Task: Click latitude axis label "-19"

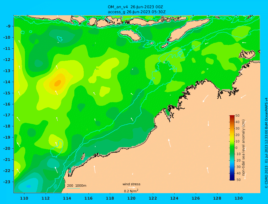Action: (x=7, y=137)
